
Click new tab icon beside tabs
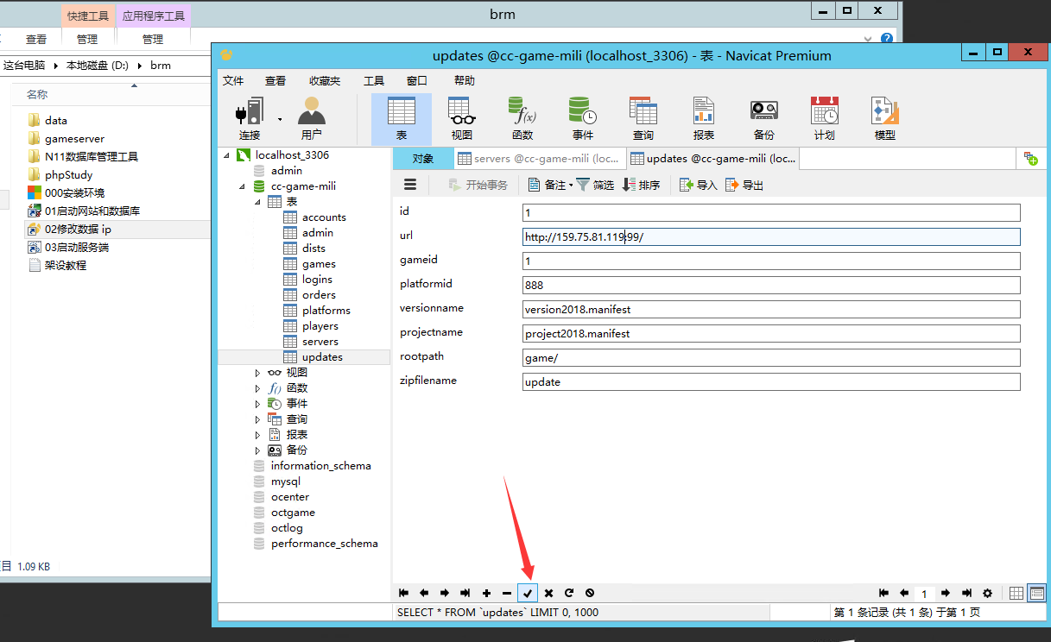point(1030,158)
